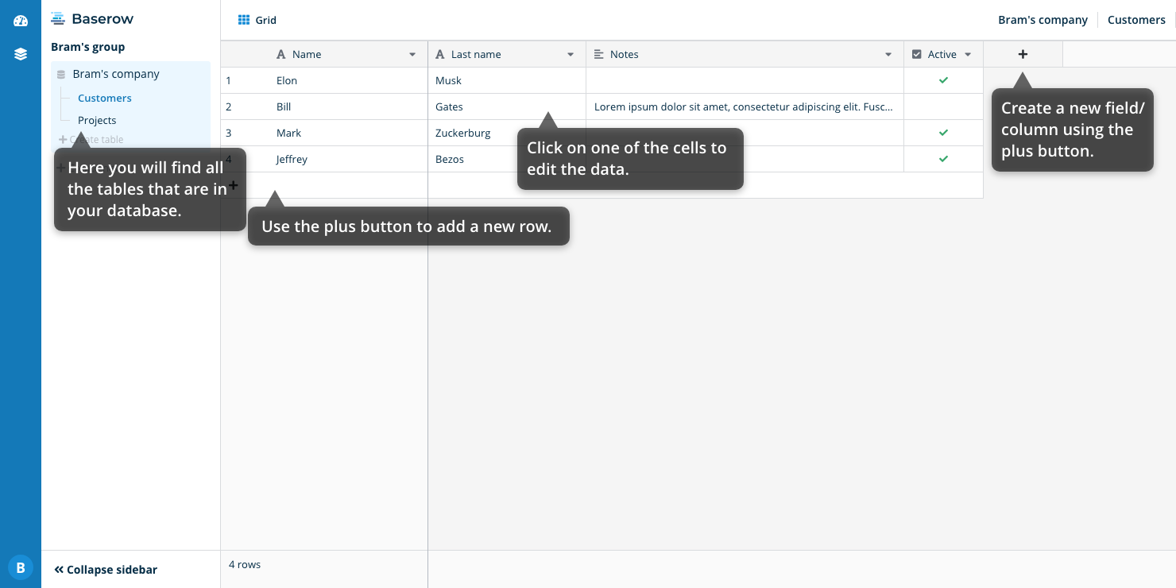The width and height of the screenshot is (1176, 588).
Task: Uncheck Active for Jeffrey Bezos row
Action: click(943, 159)
